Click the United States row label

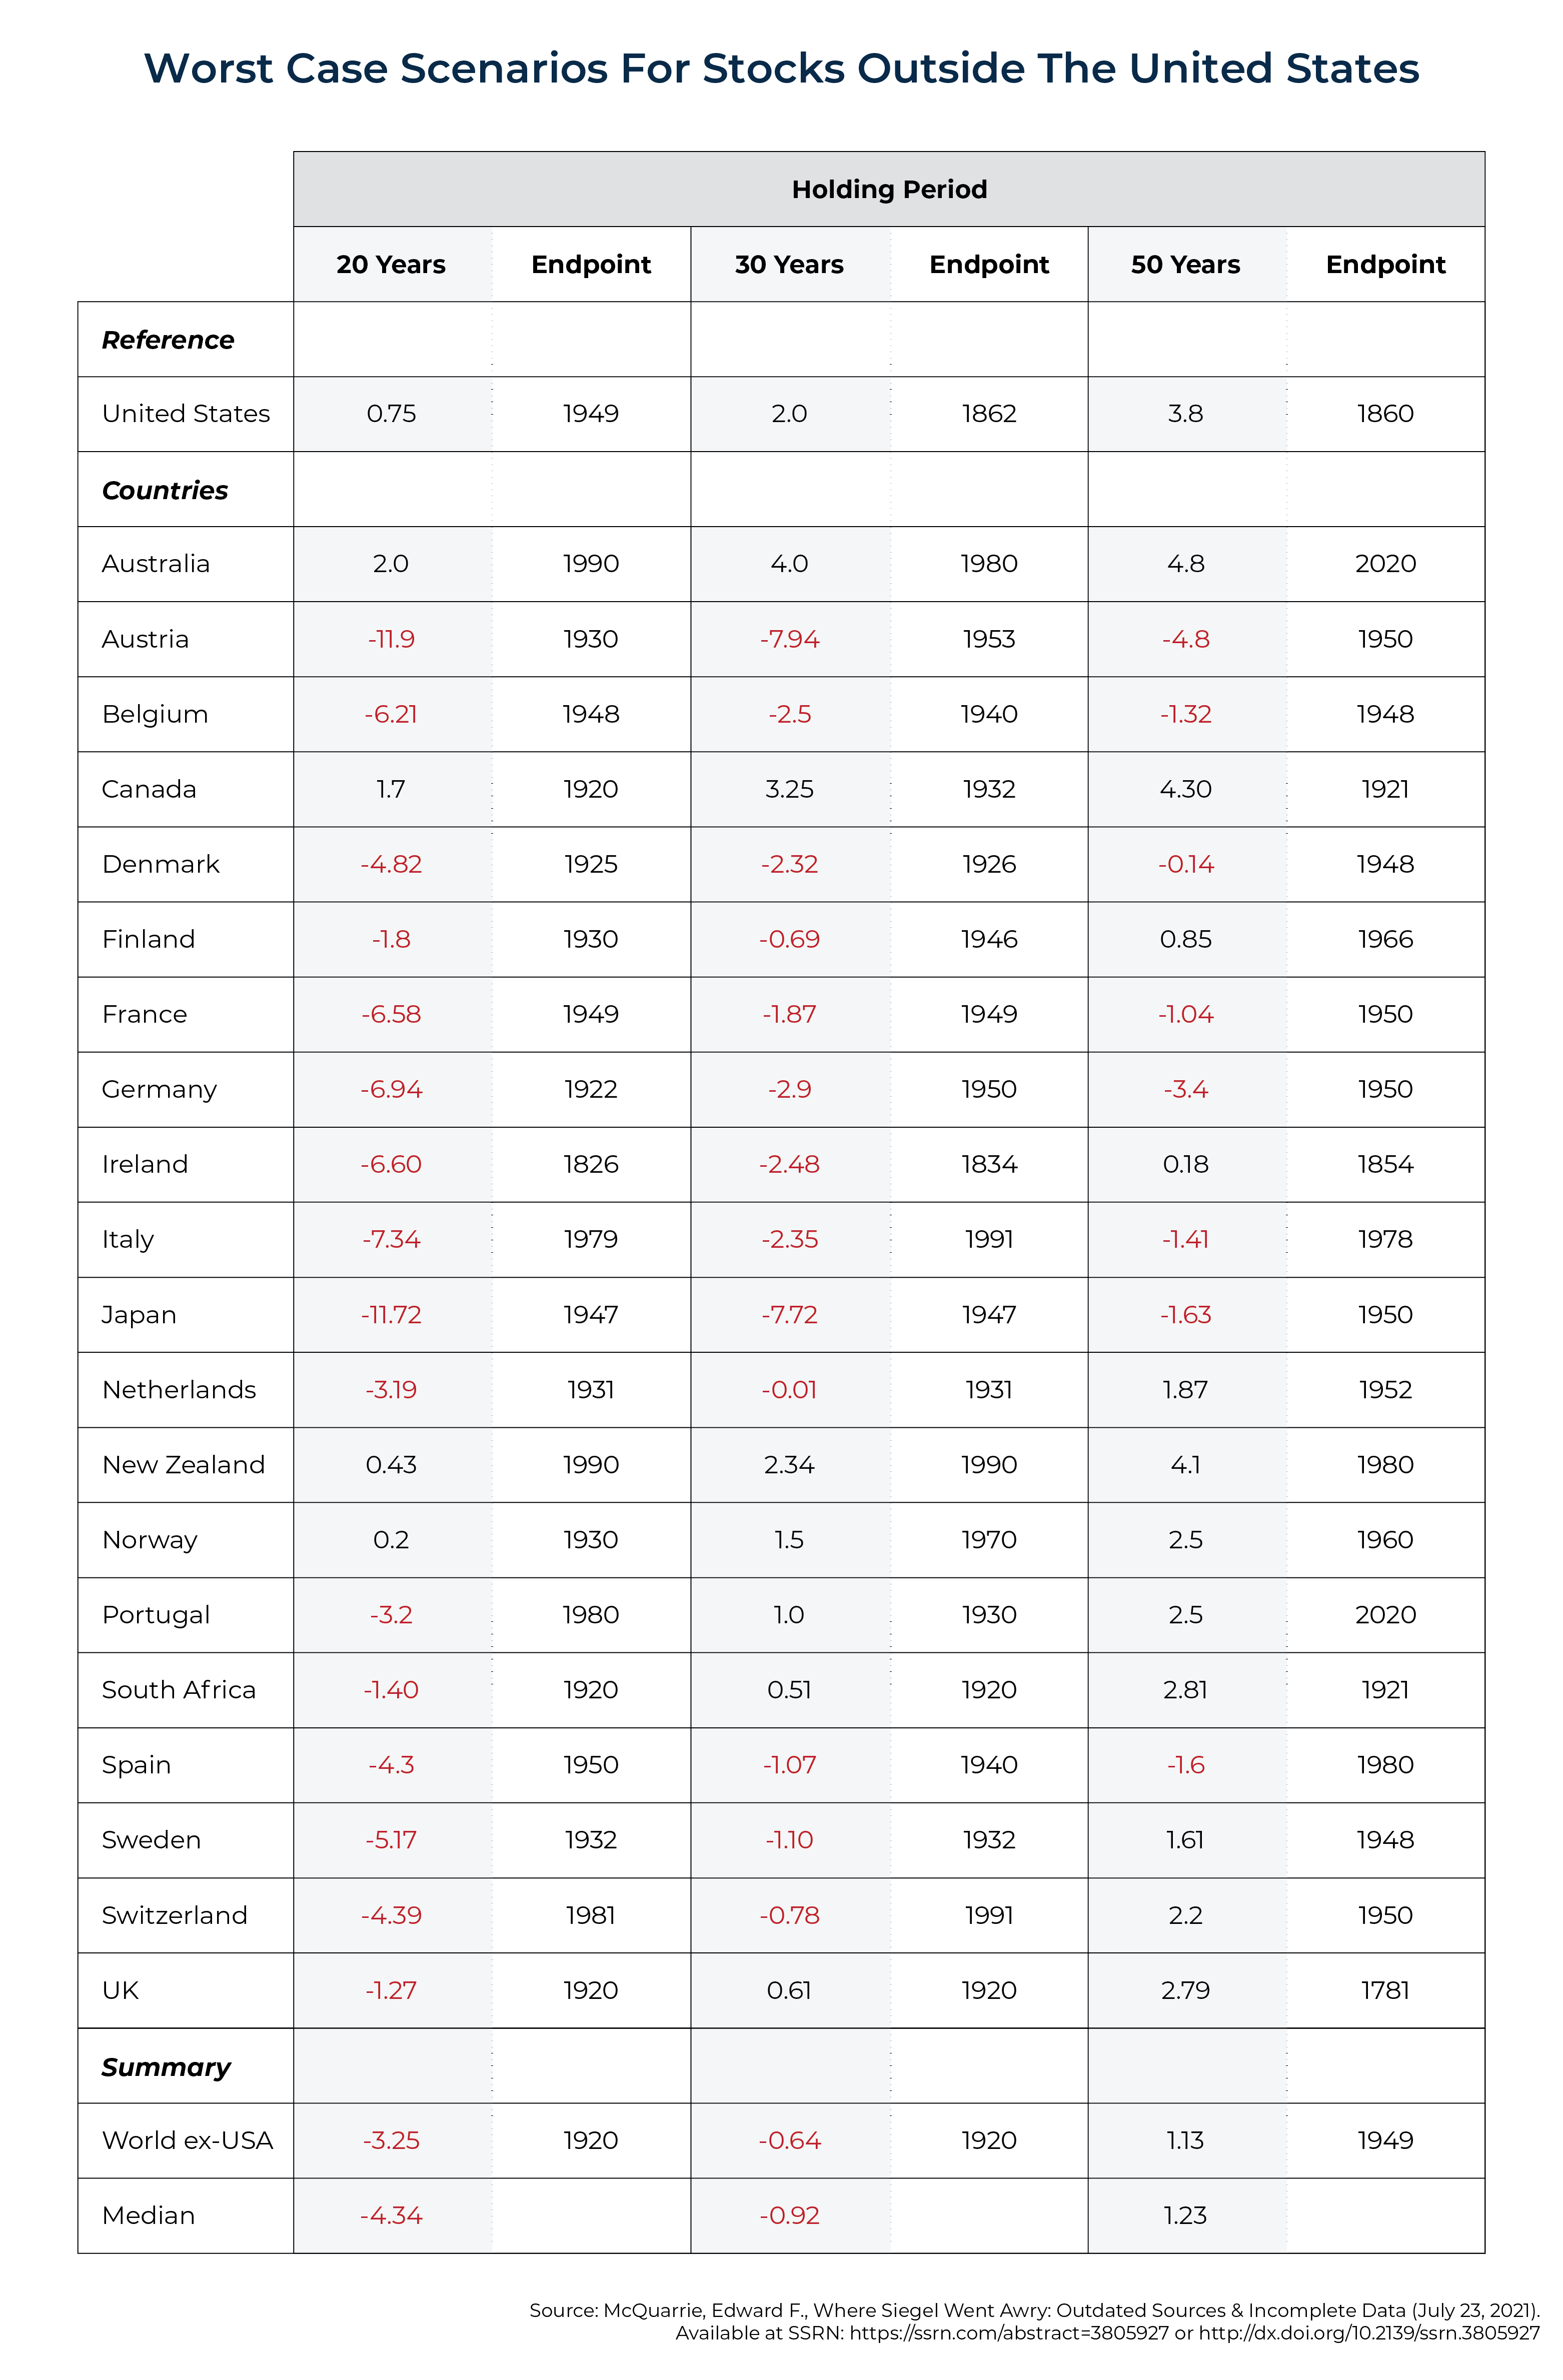(186, 413)
